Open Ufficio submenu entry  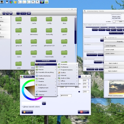pyautogui.click(x=68, y=81)
